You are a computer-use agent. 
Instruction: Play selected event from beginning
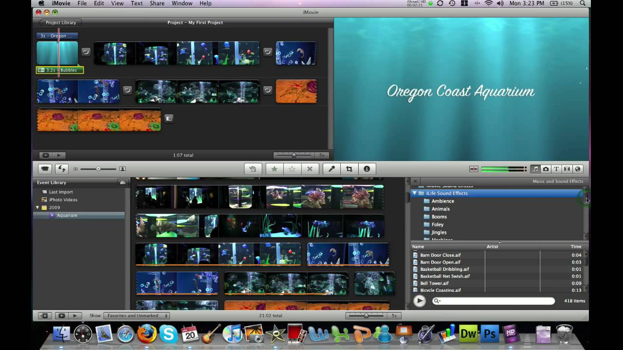coord(74,315)
